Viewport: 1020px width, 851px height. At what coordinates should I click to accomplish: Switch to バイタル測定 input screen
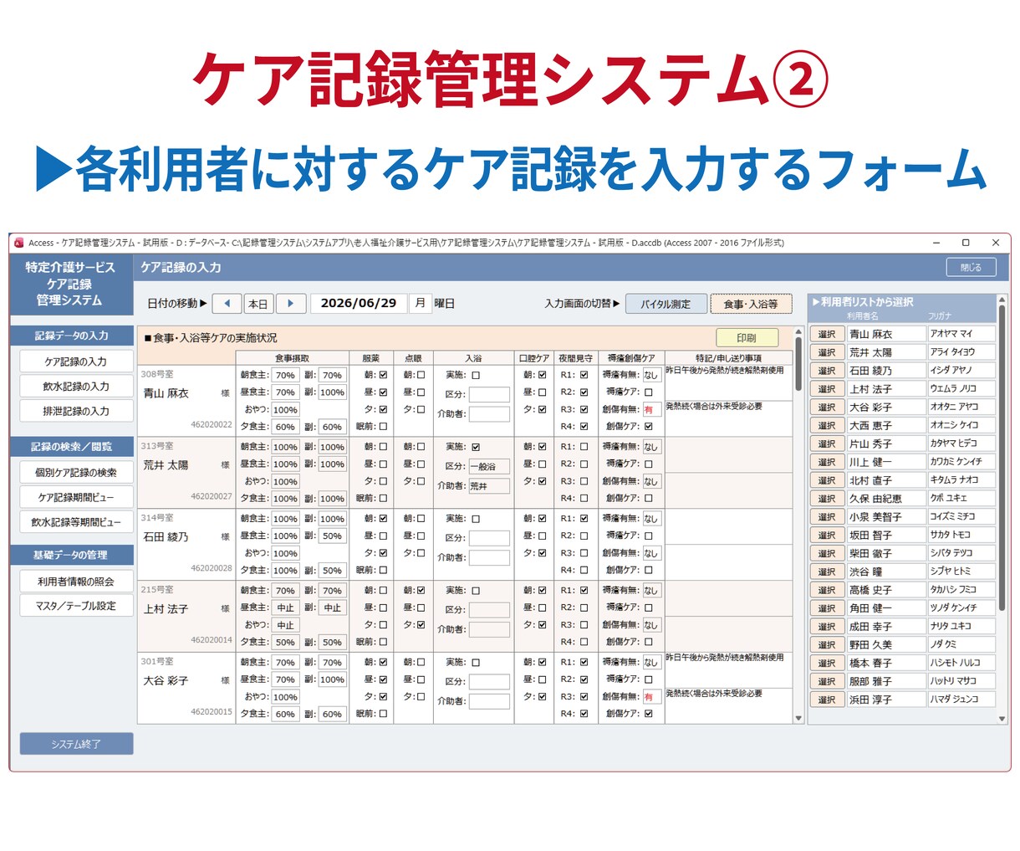pyautogui.click(x=666, y=304)
